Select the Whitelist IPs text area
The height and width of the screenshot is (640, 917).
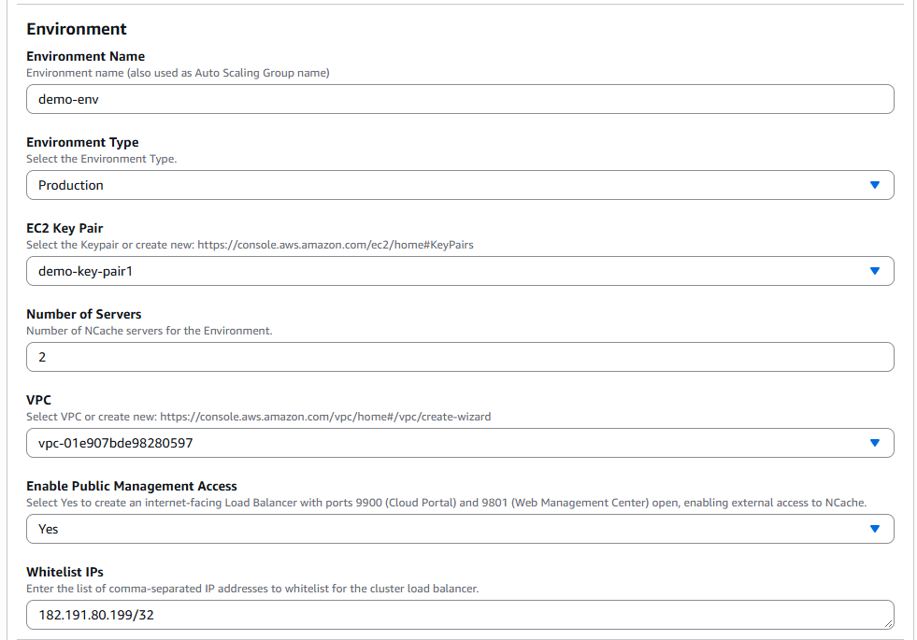pos(460,615)
